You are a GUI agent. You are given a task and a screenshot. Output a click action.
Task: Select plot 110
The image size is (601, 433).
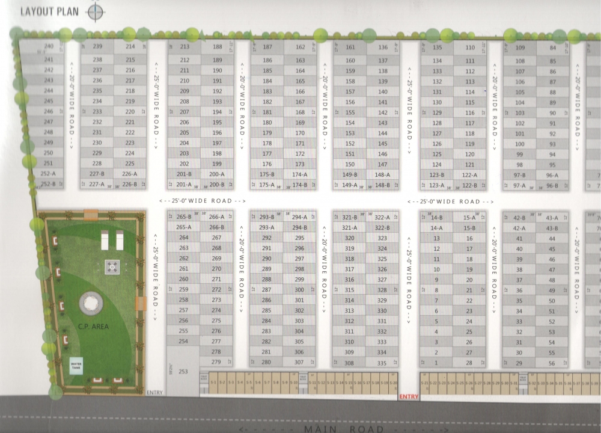(x=470, y=48)
